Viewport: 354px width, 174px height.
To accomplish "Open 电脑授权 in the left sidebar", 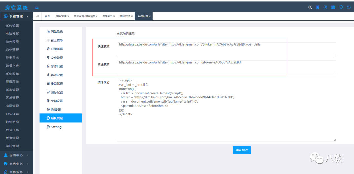I will tap(12, 34).
